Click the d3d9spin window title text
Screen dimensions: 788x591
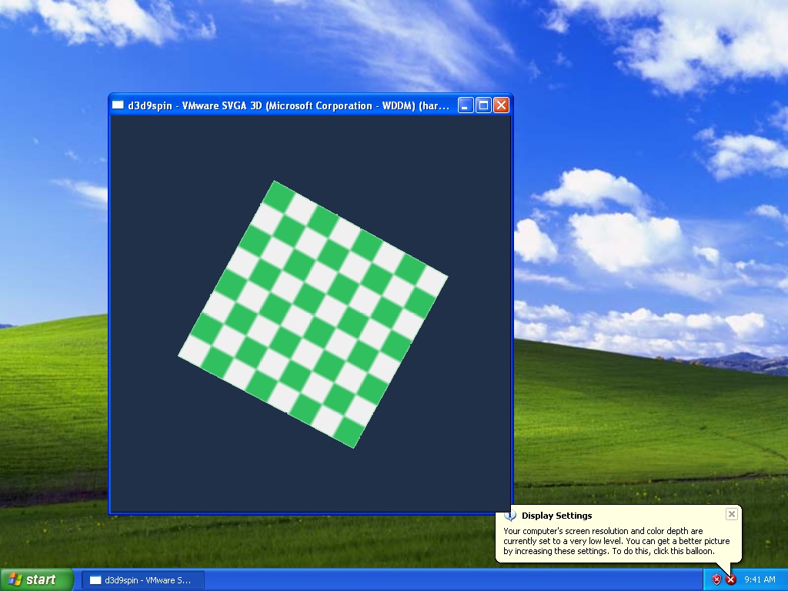point(289,105)
